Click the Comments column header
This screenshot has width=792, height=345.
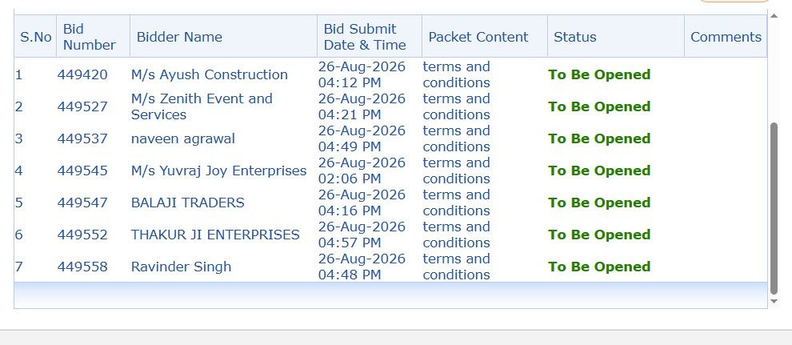726,37
